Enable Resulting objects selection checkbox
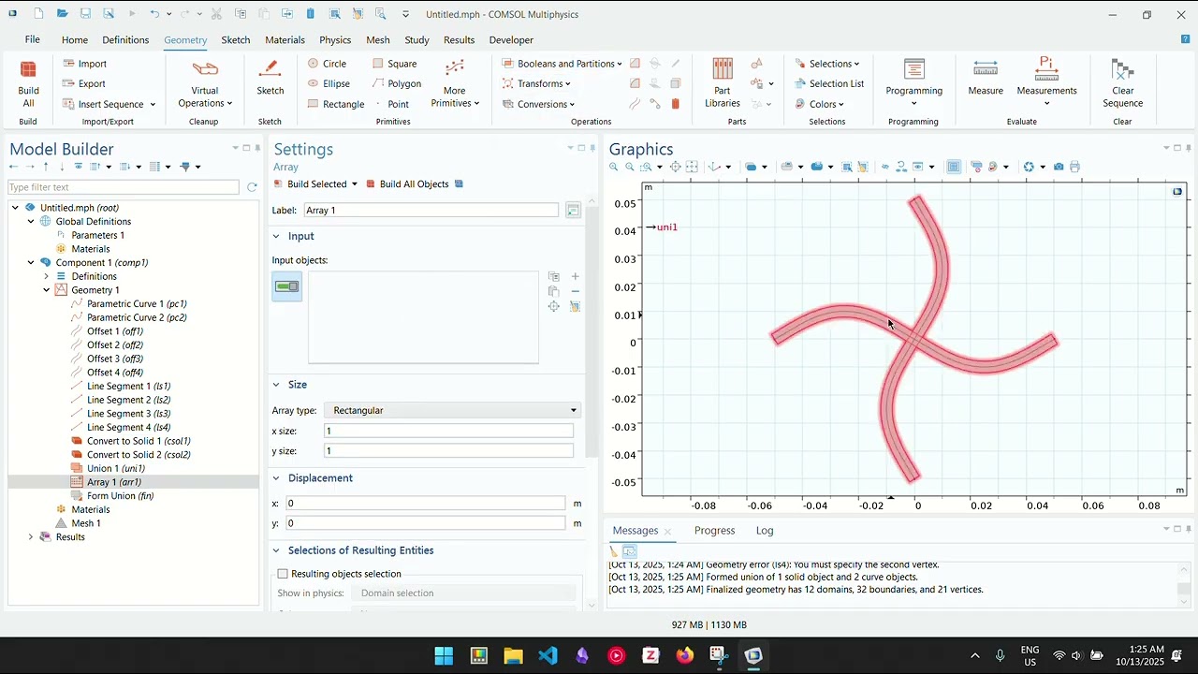 [x=283, y=574]
